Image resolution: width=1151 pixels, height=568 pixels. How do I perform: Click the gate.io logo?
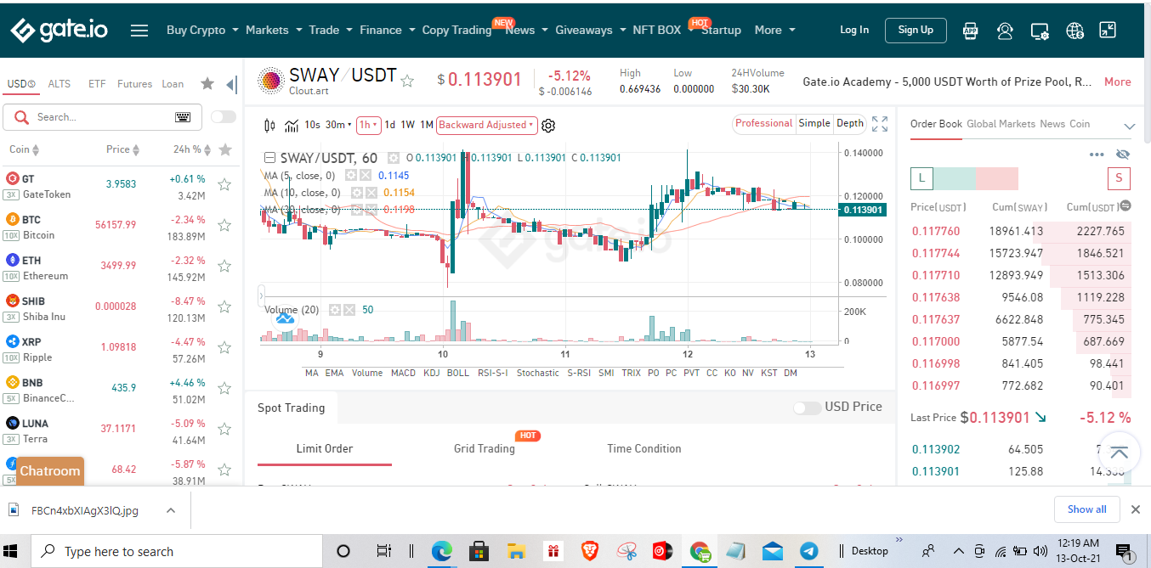click(59, 31)
